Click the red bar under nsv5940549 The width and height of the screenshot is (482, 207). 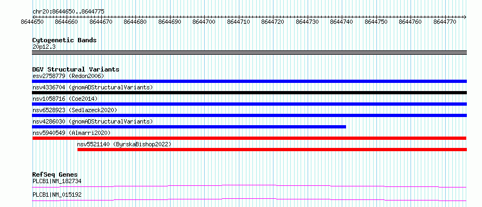pos(249,138)
